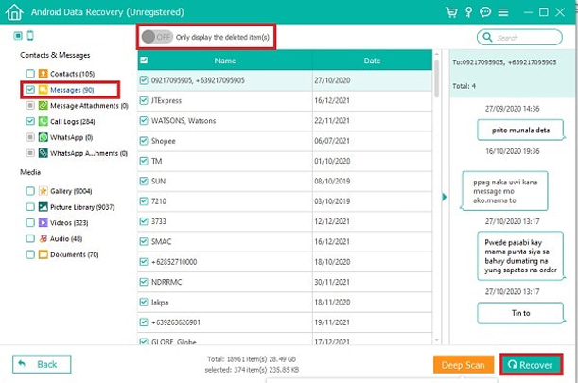Screen dimensions: 578x383
Task: Select the TM message row
Action: tap(285, 161)
